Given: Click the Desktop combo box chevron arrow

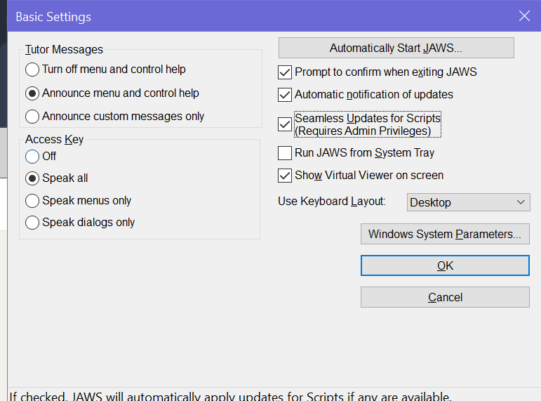Looking at the screenshot, I should pyautogui.click(x=521, y=202).
